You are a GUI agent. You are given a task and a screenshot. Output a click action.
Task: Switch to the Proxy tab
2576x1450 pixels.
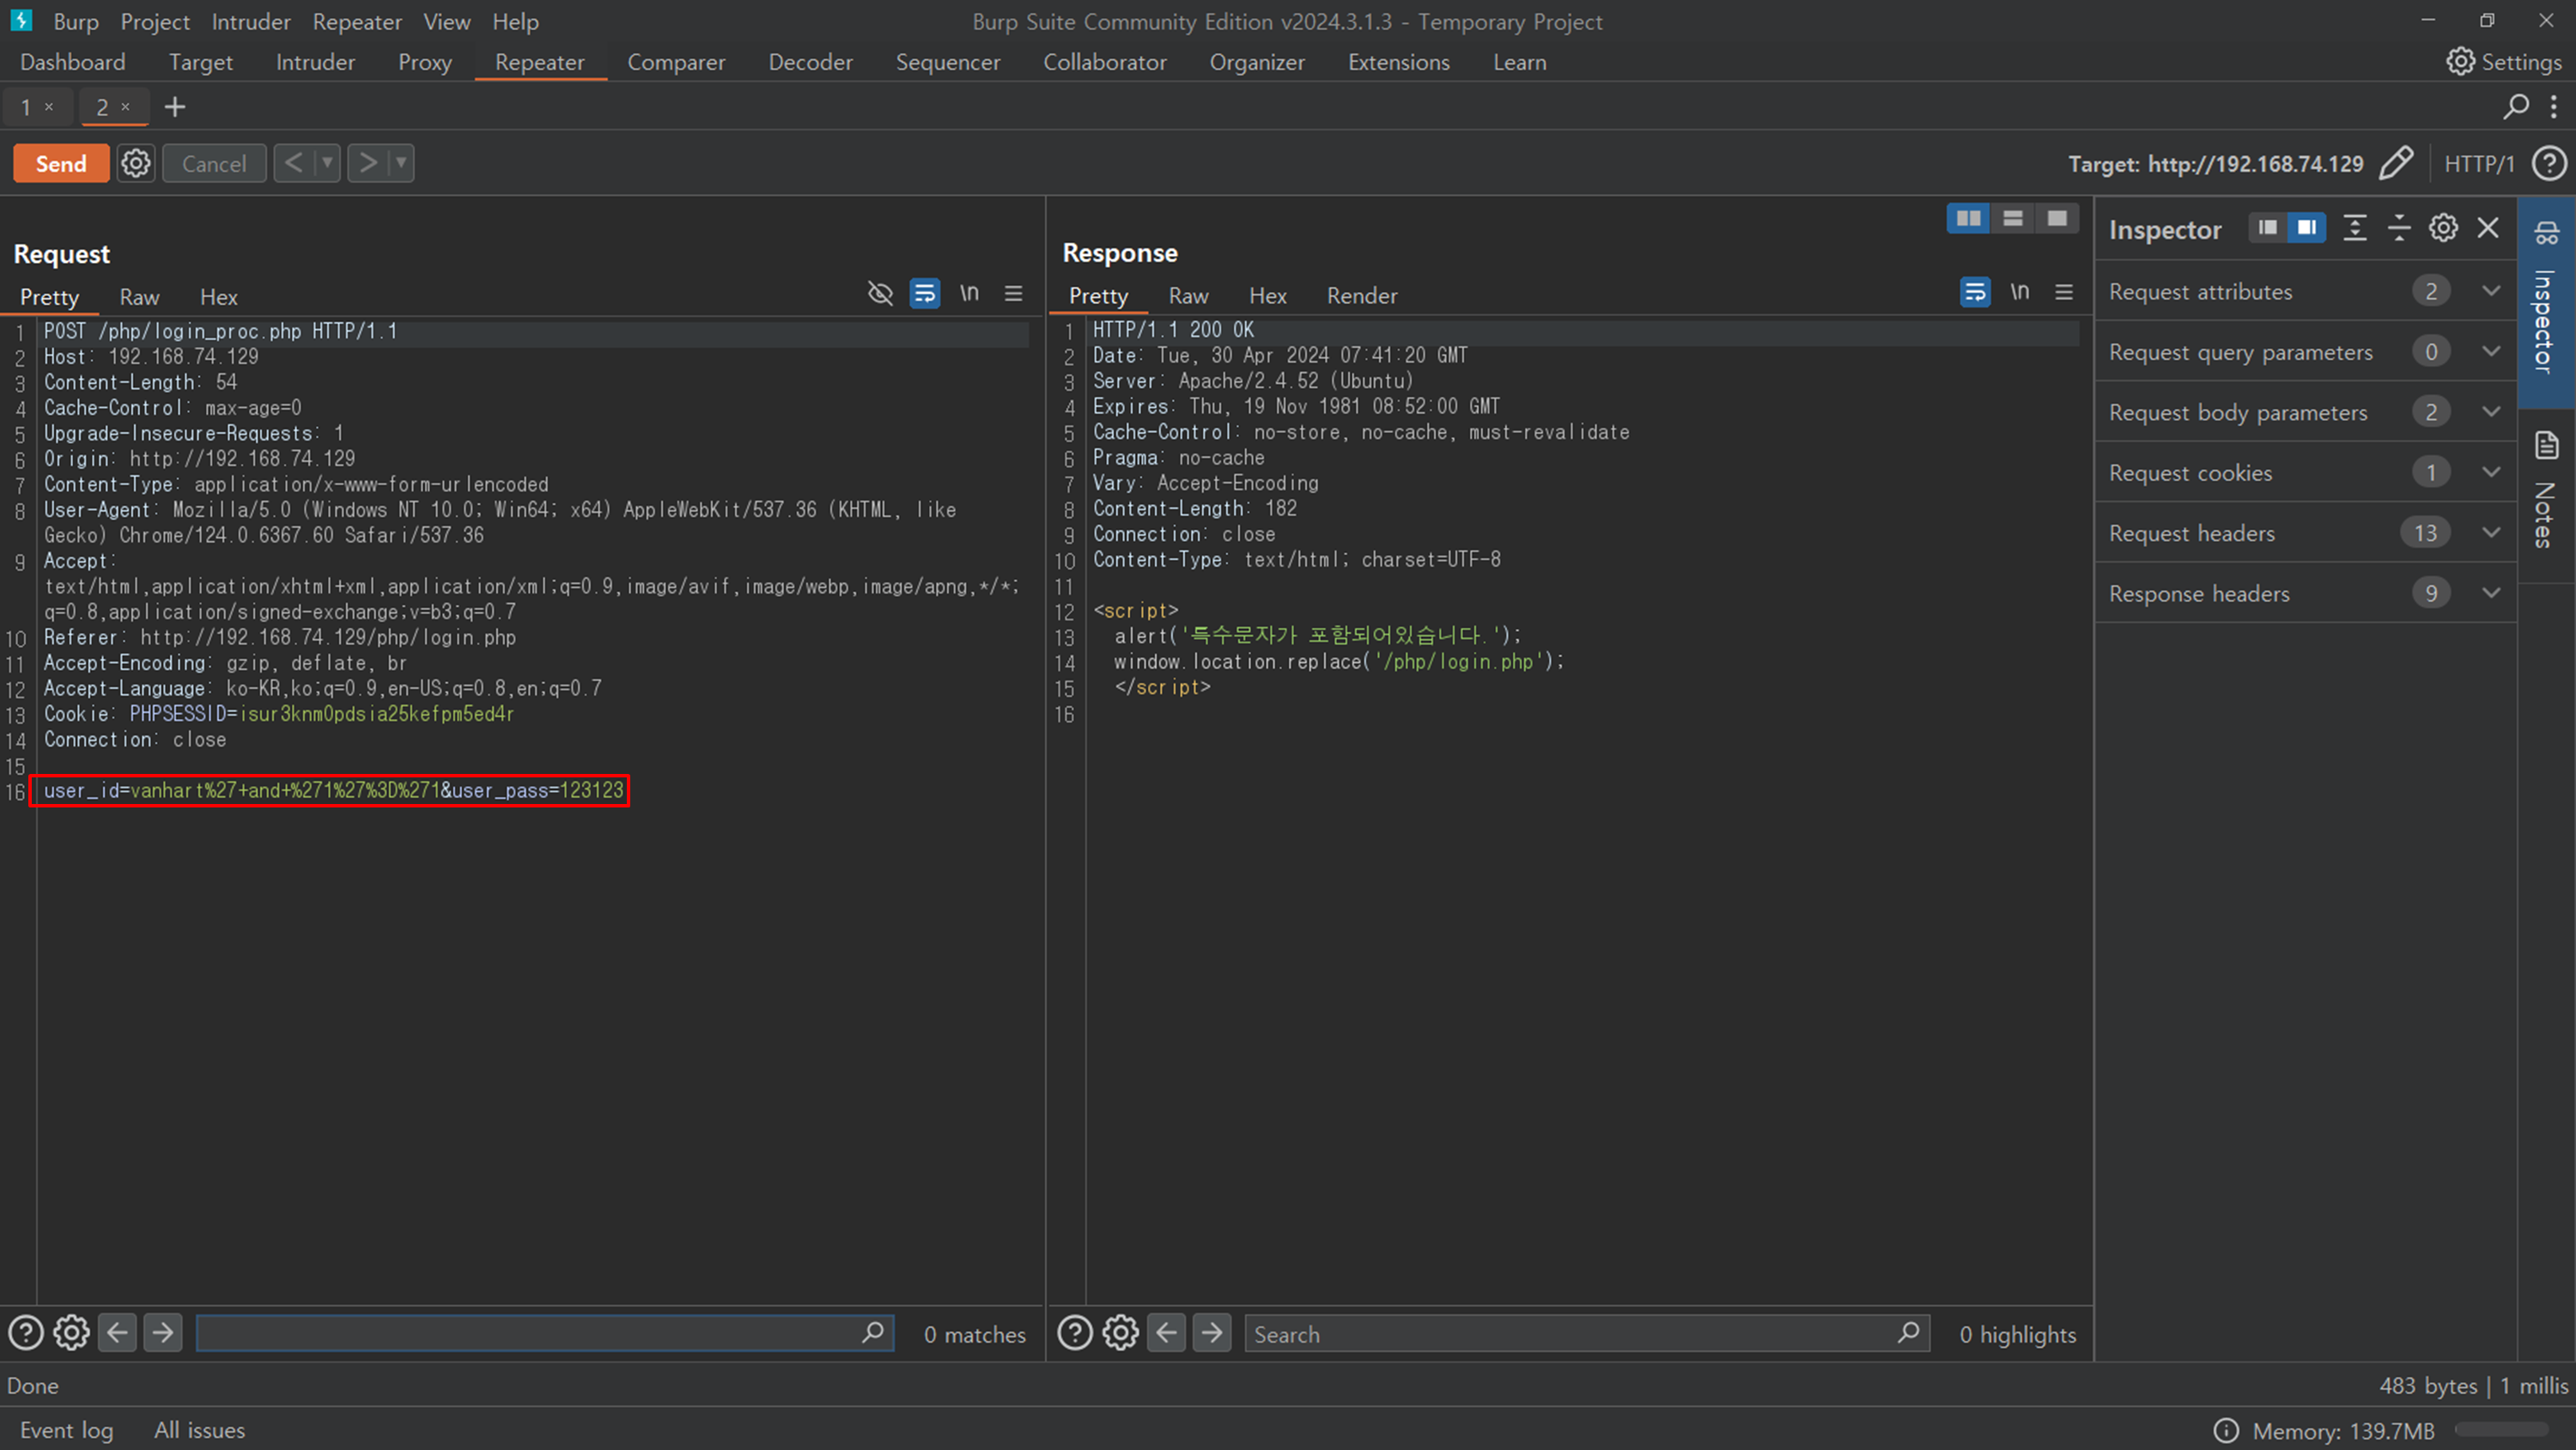[425, 62]
